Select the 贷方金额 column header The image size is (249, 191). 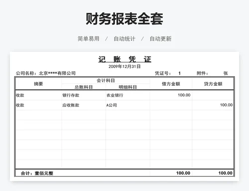[213, 84]
